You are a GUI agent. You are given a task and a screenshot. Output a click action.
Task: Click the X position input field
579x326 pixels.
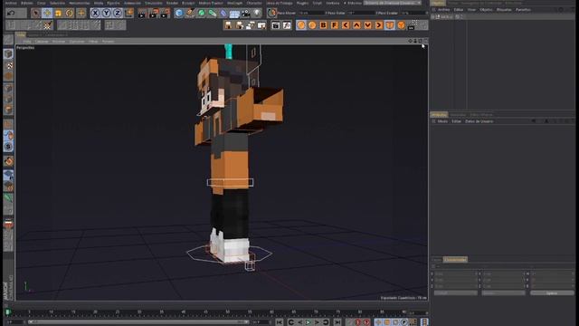tap(456, 273)
